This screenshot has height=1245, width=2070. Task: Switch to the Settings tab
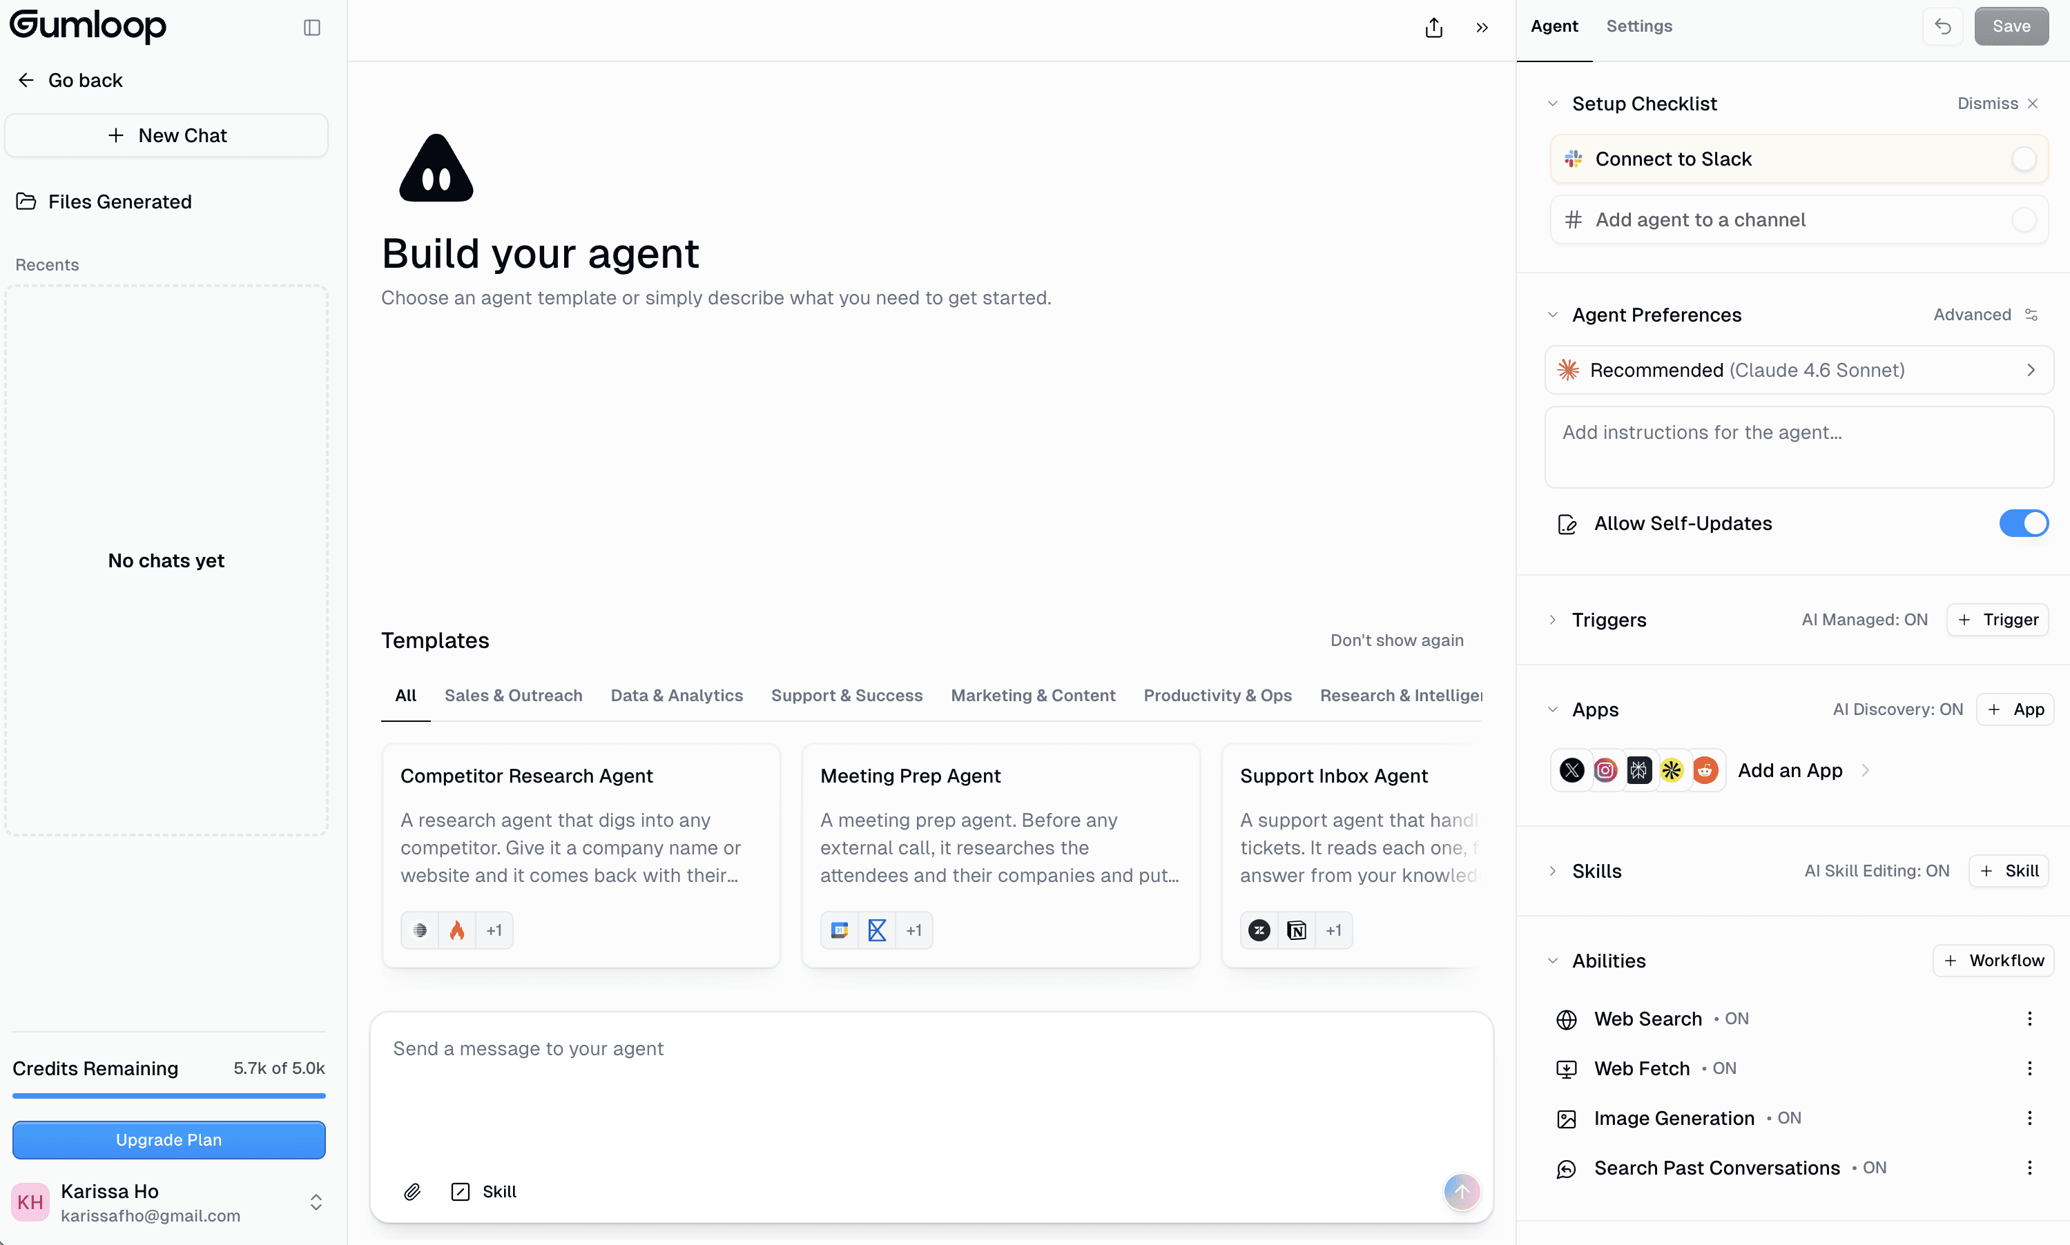coord(1638,26)
